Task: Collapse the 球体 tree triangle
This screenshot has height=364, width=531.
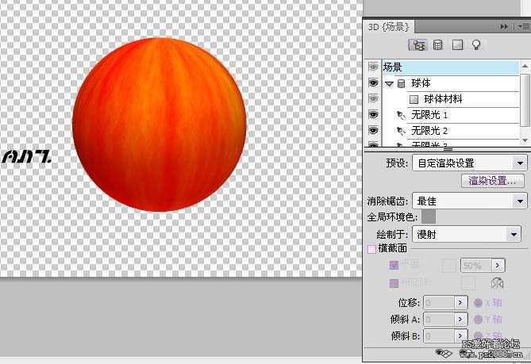Action: (389, 83)
